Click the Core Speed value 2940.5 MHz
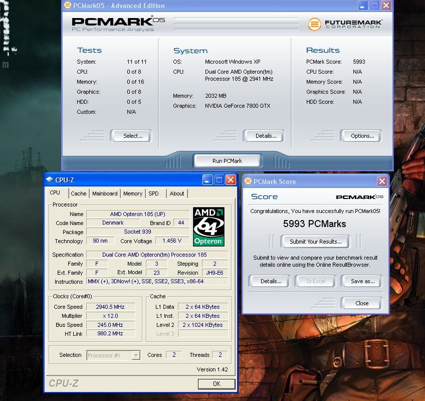The width and height of the screenshot is (425, 401). [110, 307]
